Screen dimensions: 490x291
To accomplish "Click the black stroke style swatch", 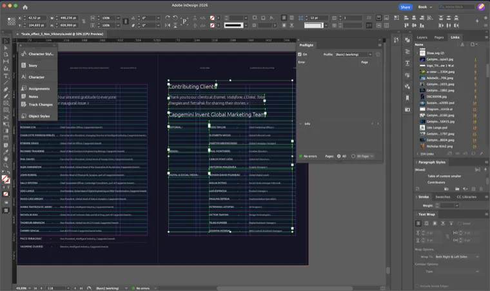I will [x=233, y=25].
